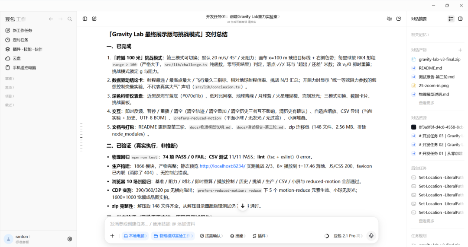Open README.md in 对话产物
468x247 pixels.
427,68
